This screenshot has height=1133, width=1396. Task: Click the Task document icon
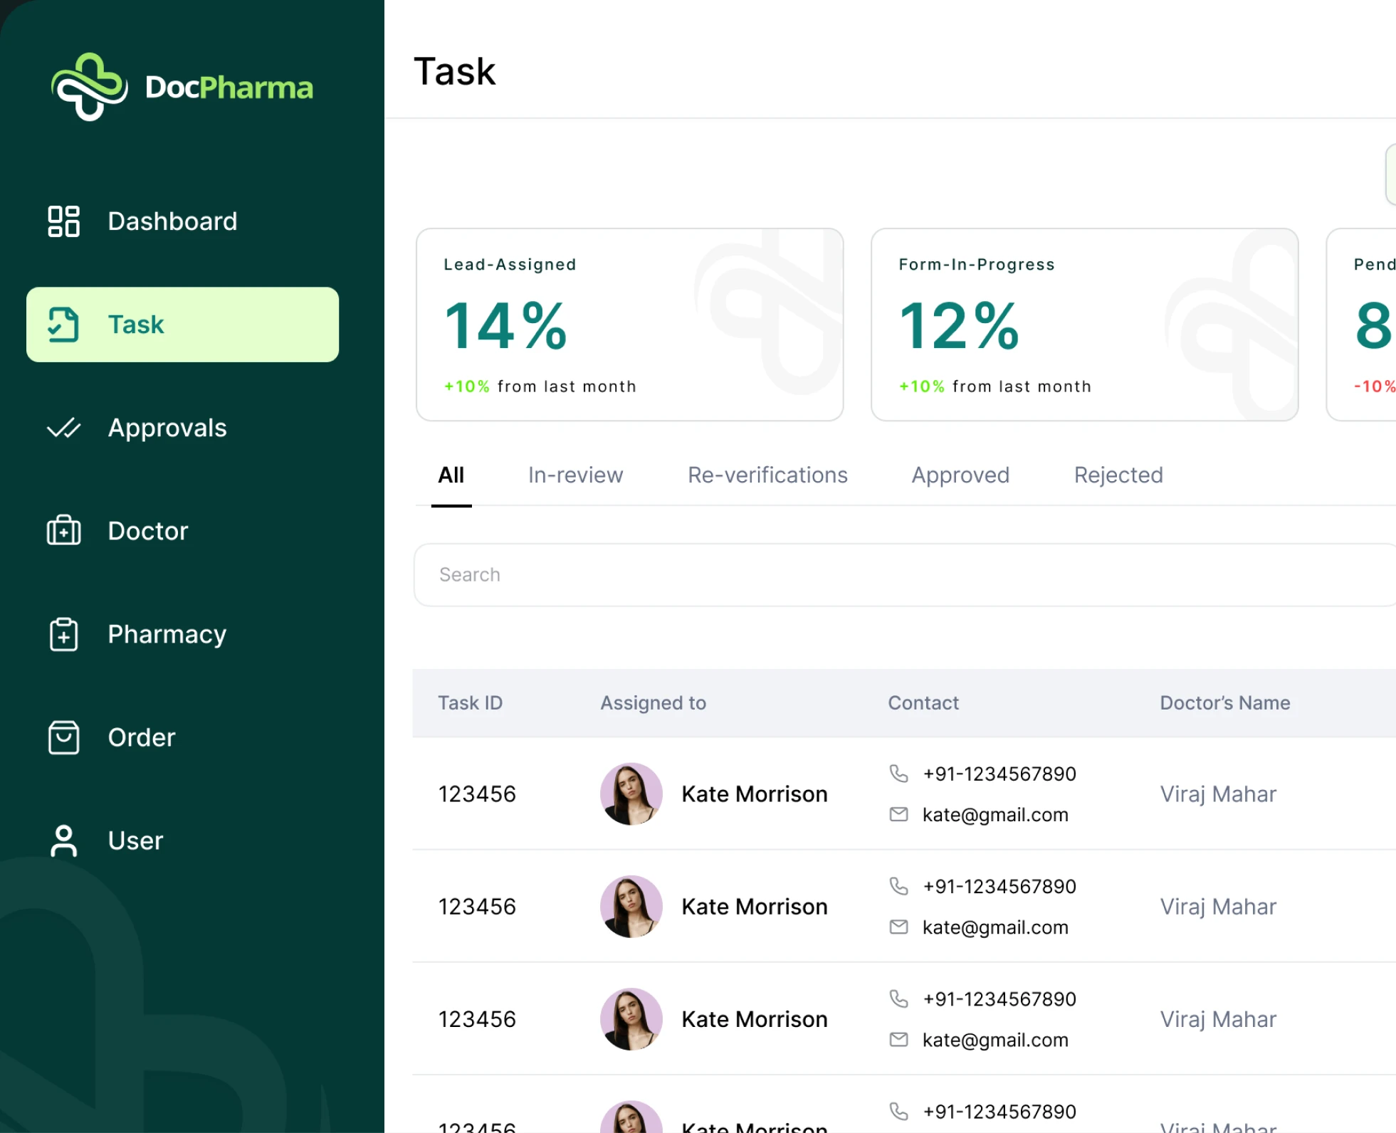pos(63,325)
